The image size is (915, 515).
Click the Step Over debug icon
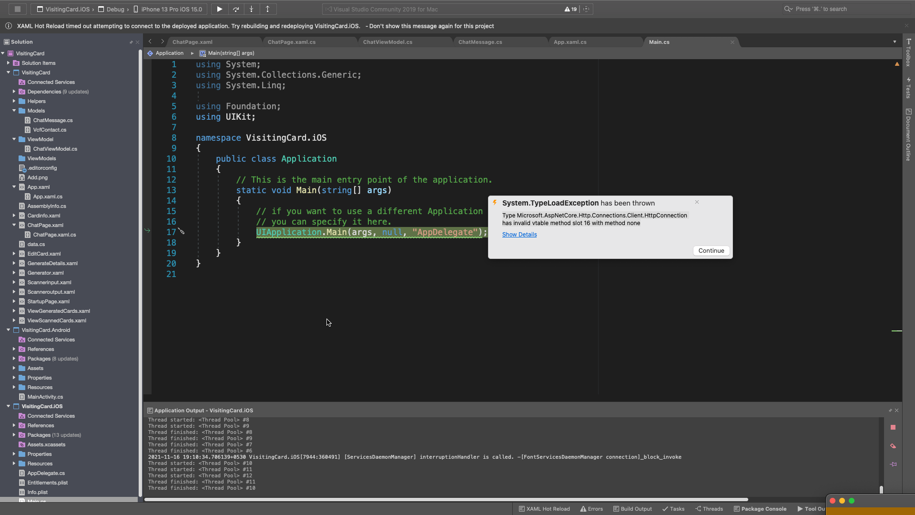[235, 9]
